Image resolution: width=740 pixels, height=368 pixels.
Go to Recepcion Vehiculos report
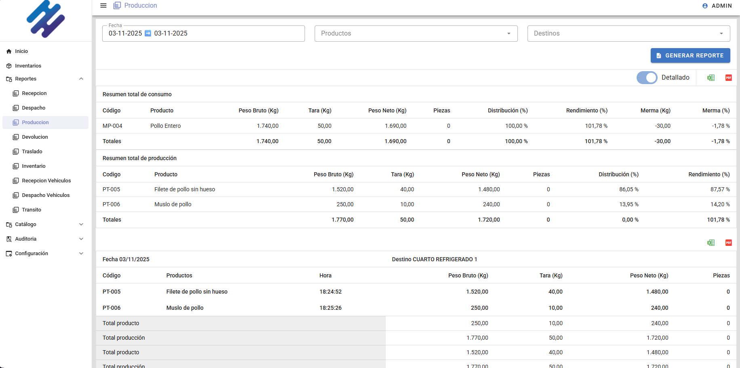click(x=46, y=181)
